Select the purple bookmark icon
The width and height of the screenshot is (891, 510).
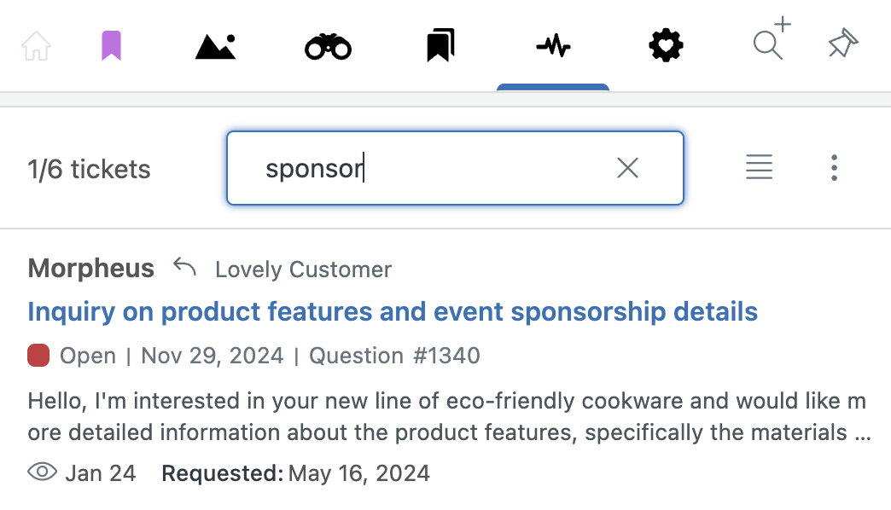(111, 45)
